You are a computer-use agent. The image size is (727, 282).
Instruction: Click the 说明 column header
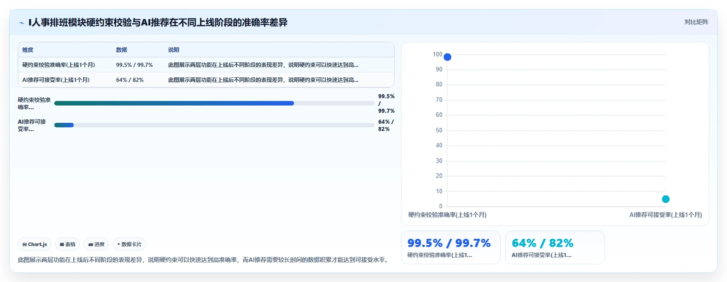coord(173,50)
